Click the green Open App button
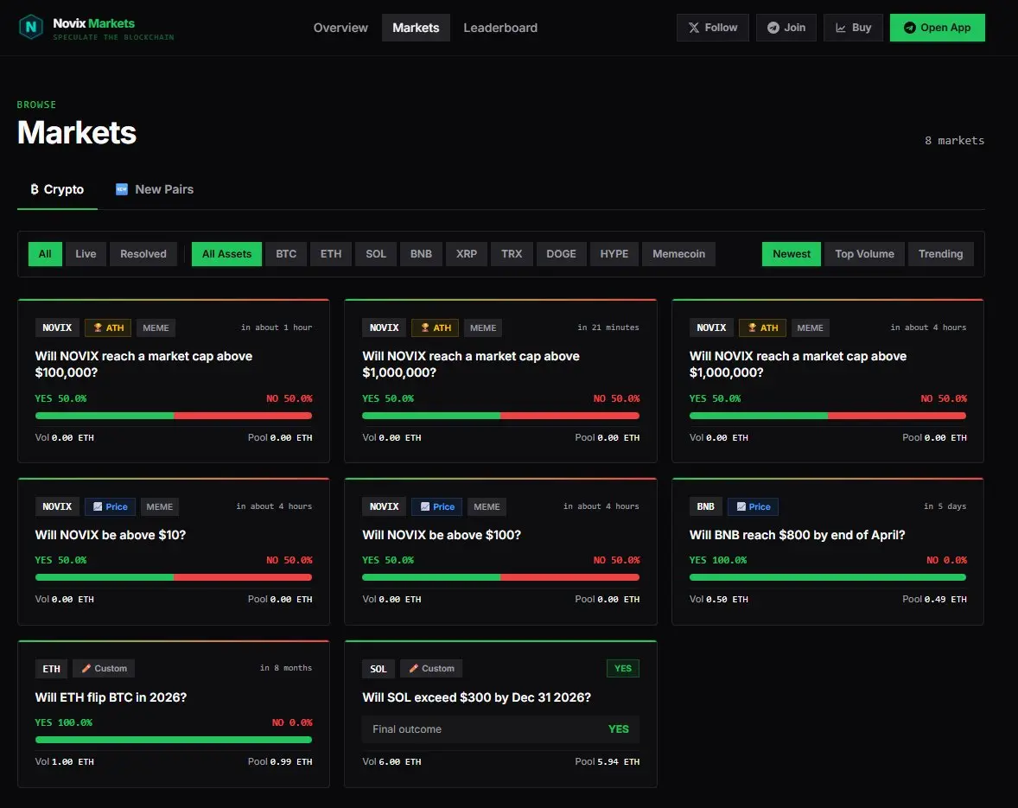The width and height of the screenshot is (1018, 808). (x=937, y=28)
